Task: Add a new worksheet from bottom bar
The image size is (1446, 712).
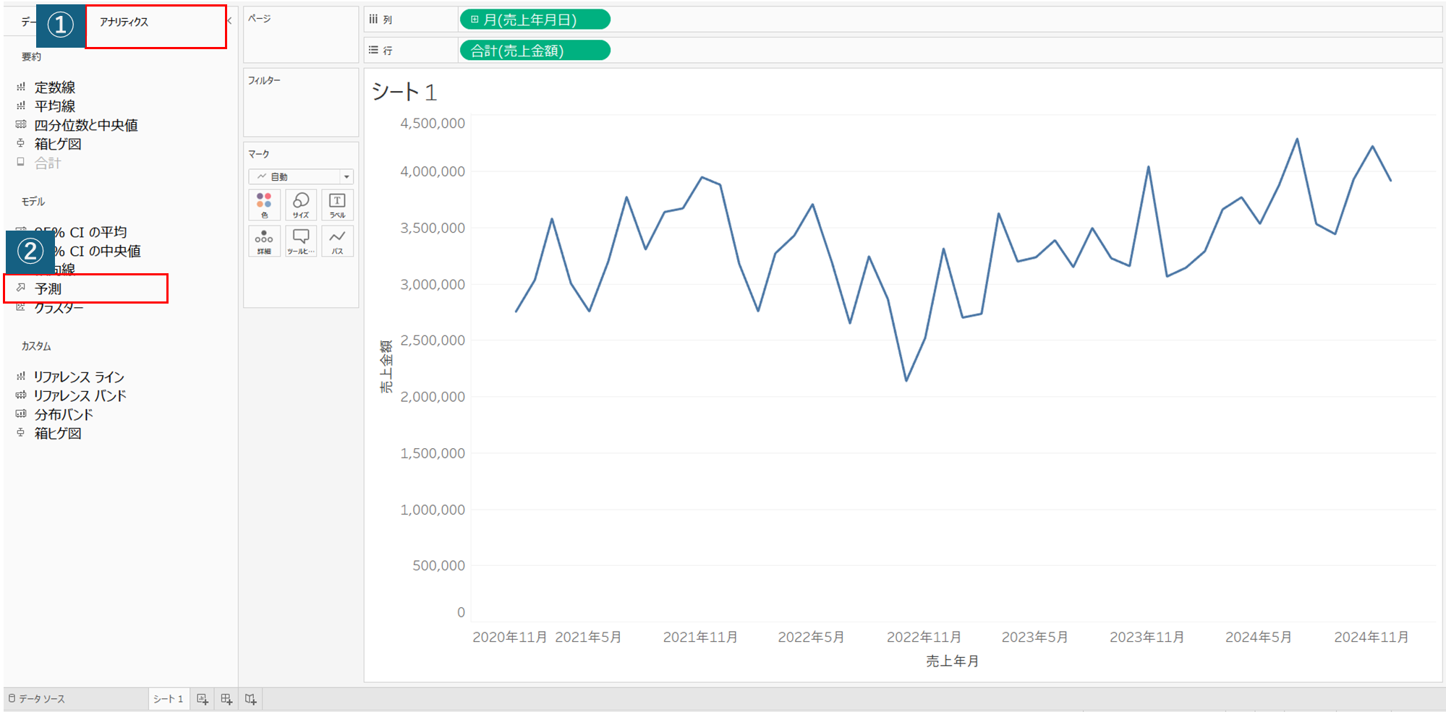Action: pos(203,699)
